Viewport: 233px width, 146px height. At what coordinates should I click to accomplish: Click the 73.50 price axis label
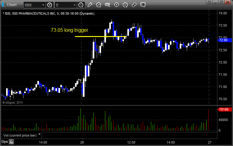pyautogui.click(x=223, y=25)
